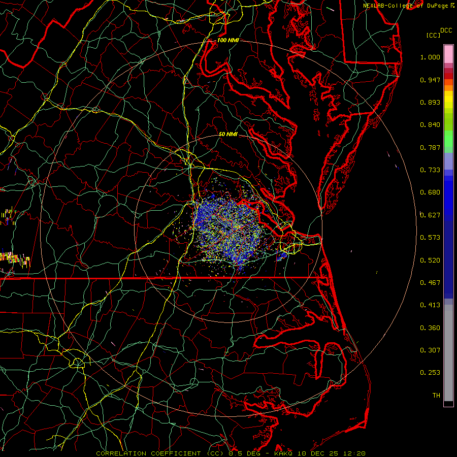Click the 0.733 scale value
Image resolution: width=457 pixels, height=457 pixels.
(x=430, y=170)
